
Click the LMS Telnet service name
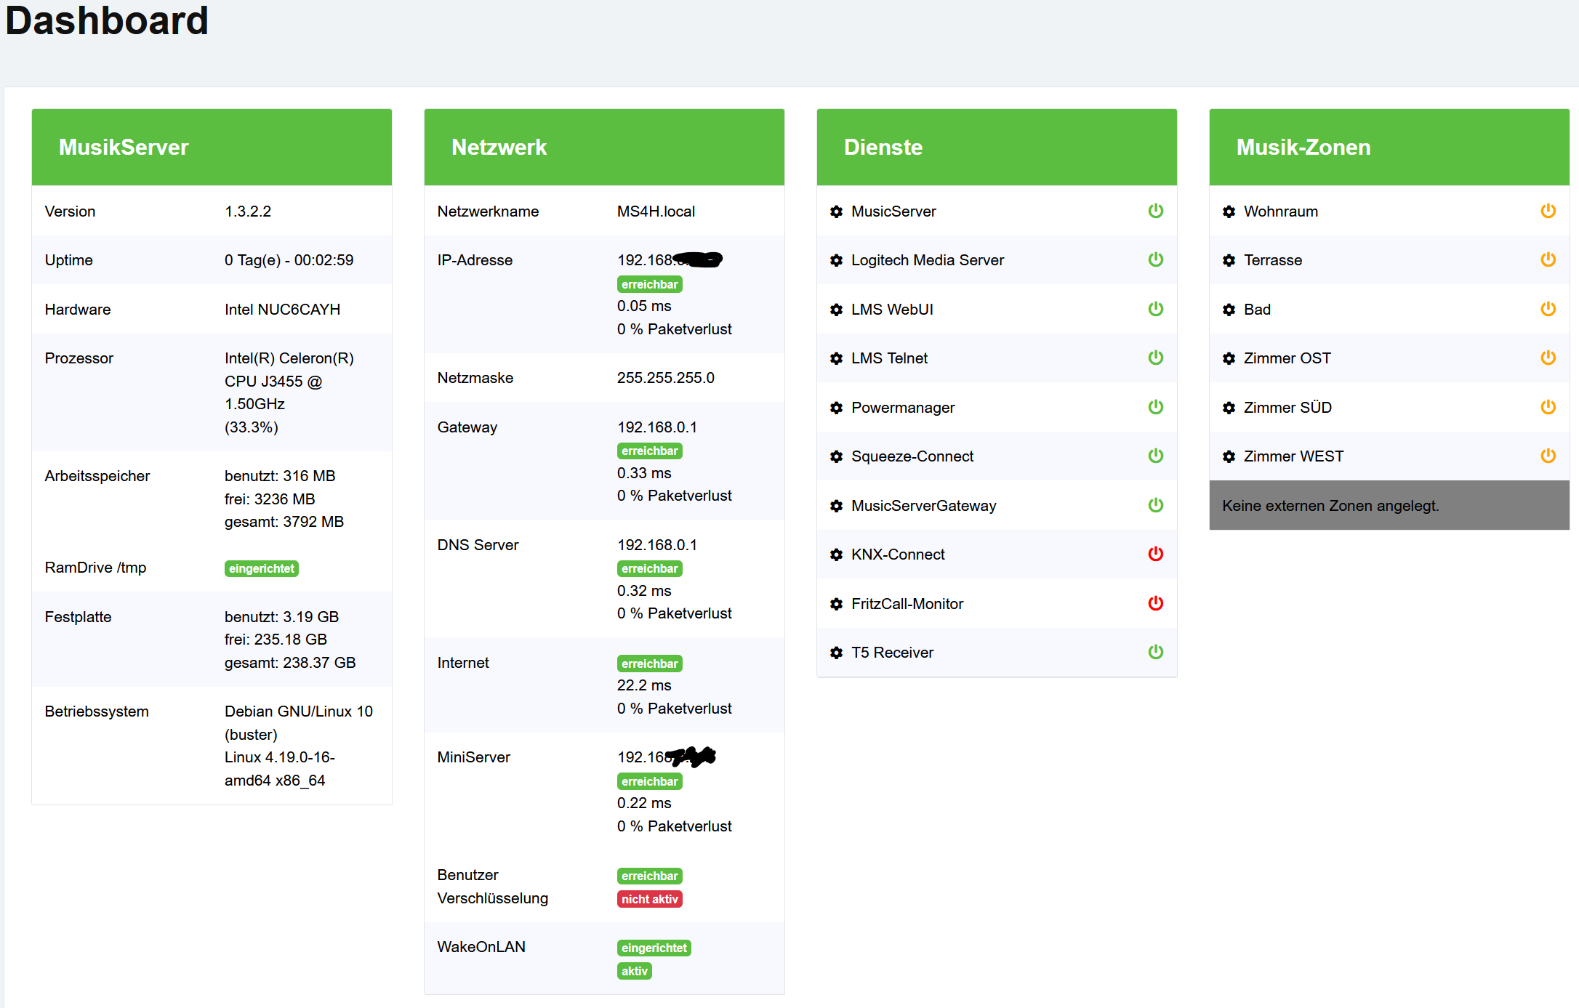pos(889,358)
